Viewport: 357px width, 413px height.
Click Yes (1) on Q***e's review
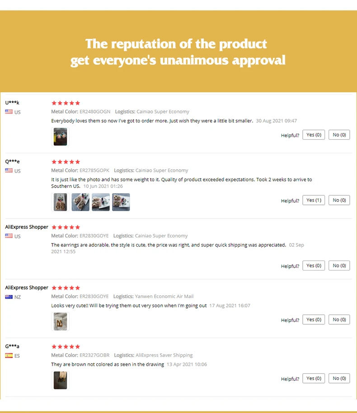tap(314, 200)
